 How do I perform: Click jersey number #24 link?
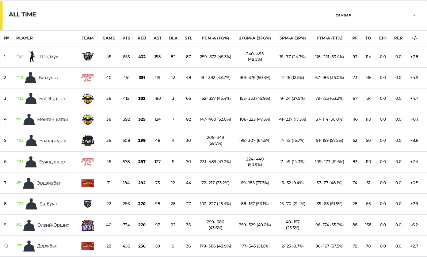tap(20, 56)
